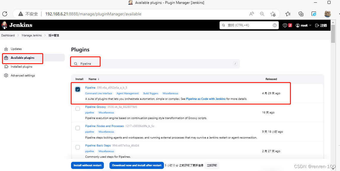Viewport: 340px width, 171px height.
Task: Click the 4 月 29 天 ago release date
Action: point(271,93)
